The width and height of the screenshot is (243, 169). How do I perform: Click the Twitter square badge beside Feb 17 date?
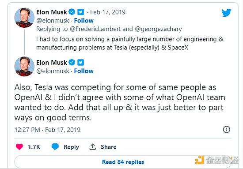coord(80,12)
